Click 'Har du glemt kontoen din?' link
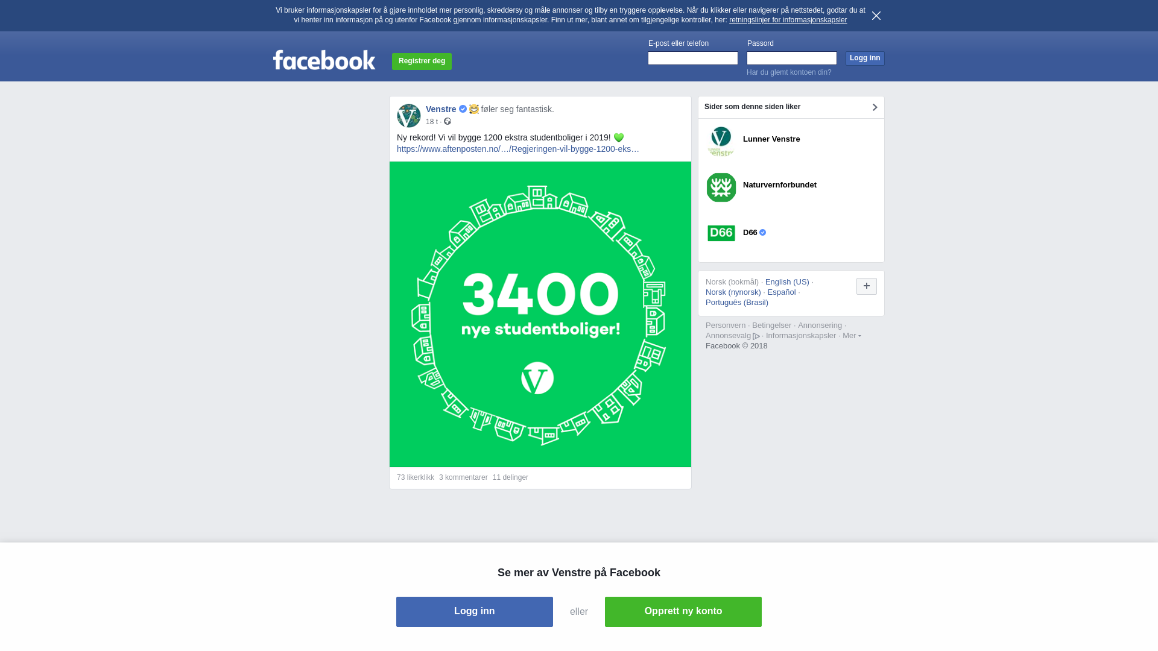 [789, 72]
